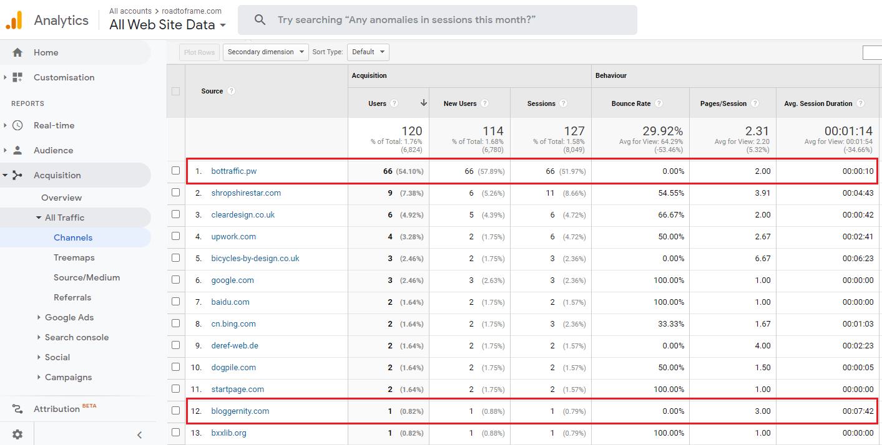The image size is (882, 445).
Task: Click the Attribution icon in sidebar
Action: 17,409
